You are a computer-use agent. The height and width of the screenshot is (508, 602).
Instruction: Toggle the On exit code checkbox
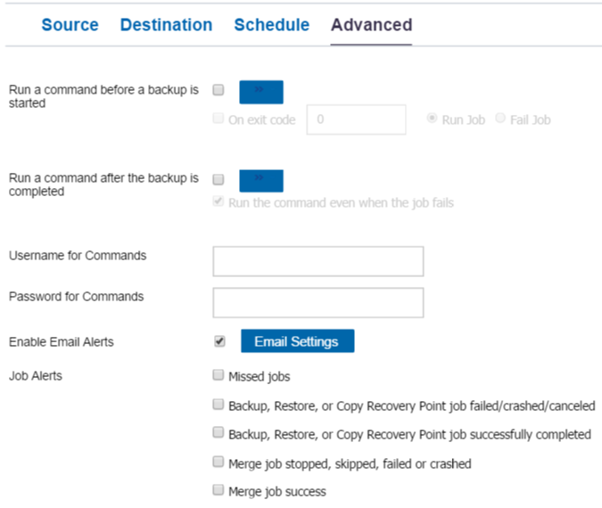219,119
